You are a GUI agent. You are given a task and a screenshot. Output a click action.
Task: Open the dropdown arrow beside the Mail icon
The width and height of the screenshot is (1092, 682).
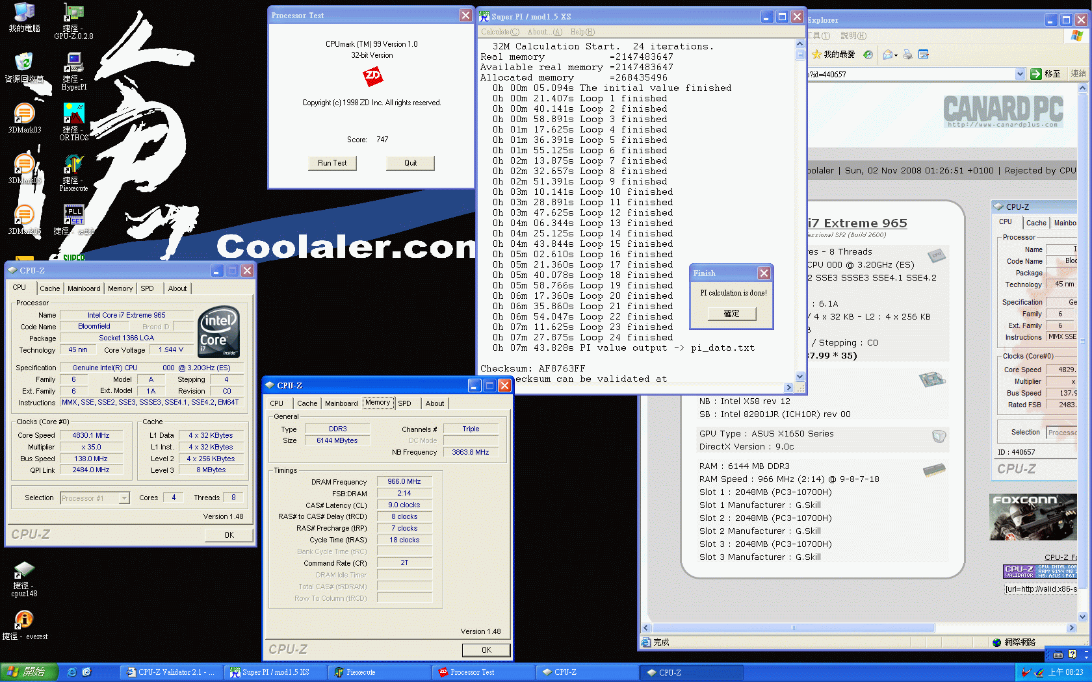896,55
